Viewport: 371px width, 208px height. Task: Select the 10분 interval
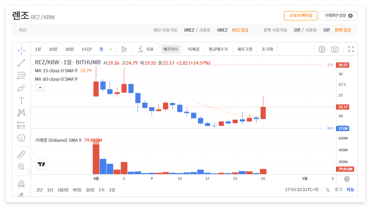[x=53, y=49]
